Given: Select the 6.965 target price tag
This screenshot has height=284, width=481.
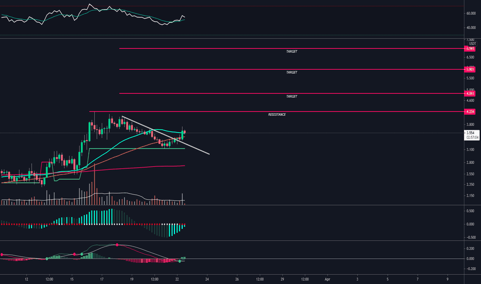Looking at the screenshot, I should [470, 49].
